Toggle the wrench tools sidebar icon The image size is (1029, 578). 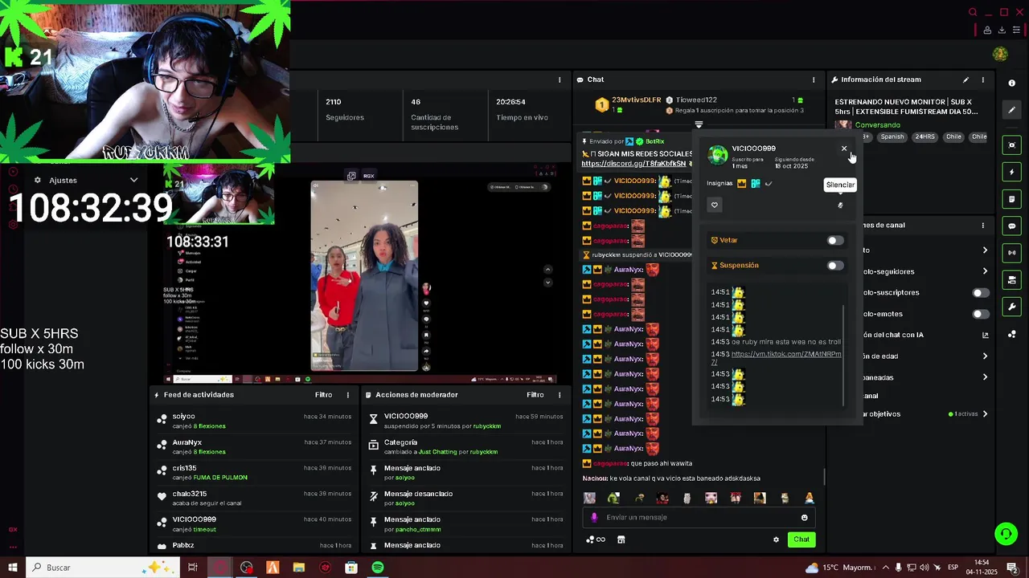[x=1012, y=307]
